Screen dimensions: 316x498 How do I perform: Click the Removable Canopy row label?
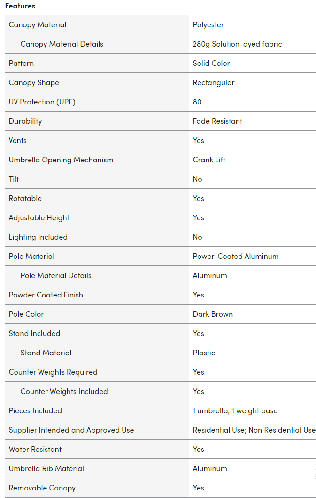pos(42,488)
